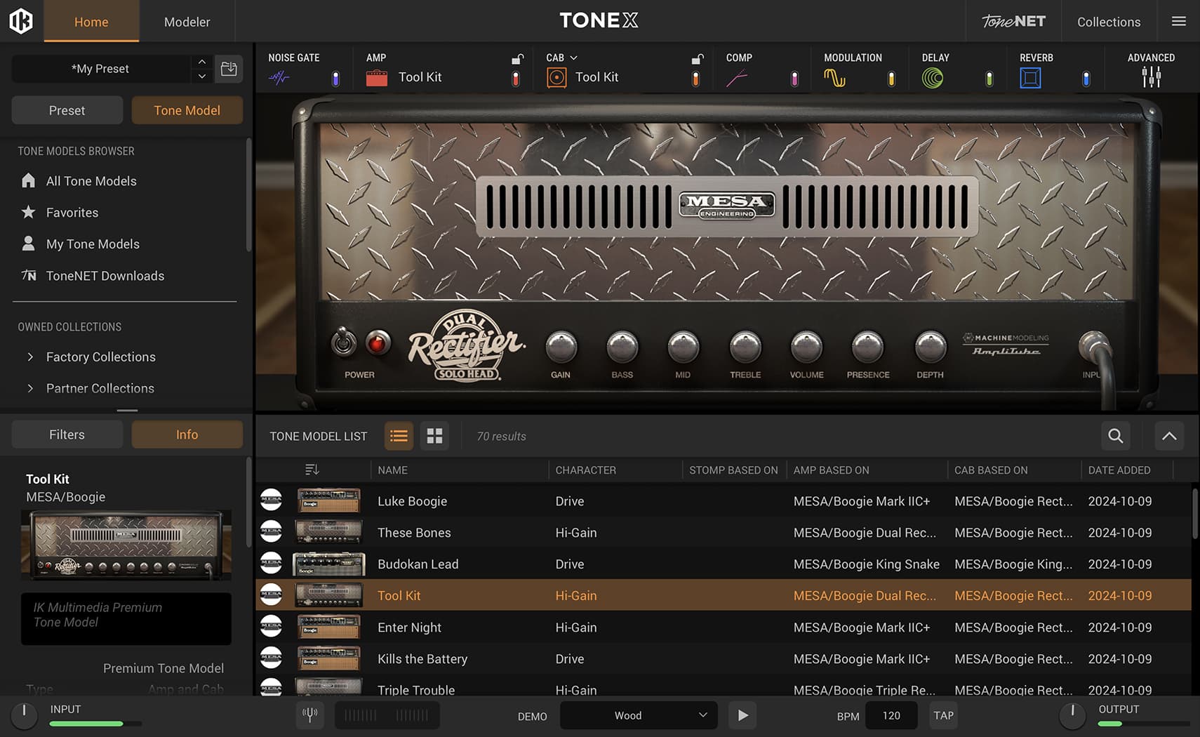The image size is (1200, 737).
Task: Switch to Preset view with the Preset button
Action: point(67,110)
